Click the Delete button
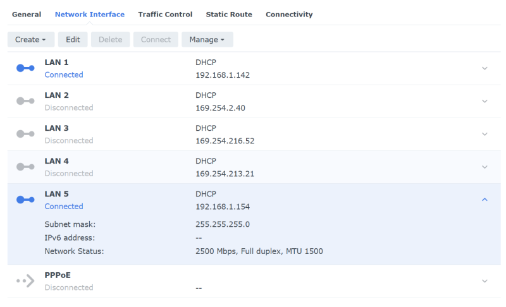The width and height of the screenshot is (506, 307). (110, 39)
